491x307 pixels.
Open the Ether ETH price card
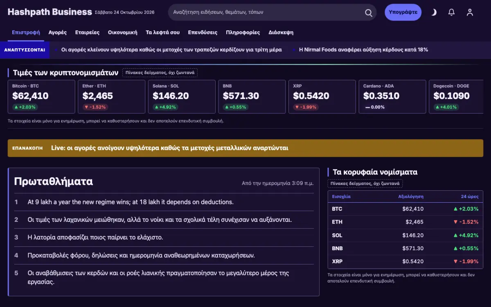click(x=112, y=97)
